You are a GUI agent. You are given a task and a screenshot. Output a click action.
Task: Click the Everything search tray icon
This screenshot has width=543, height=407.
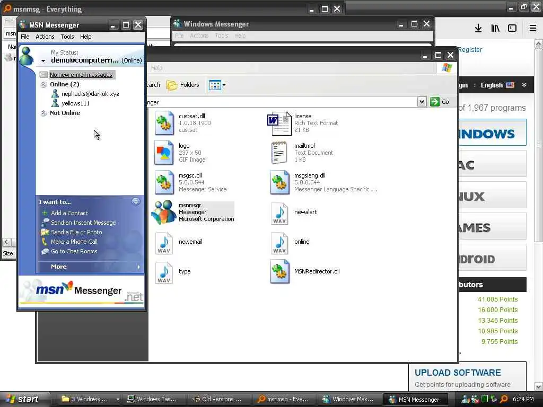click(x=504, y=399)
